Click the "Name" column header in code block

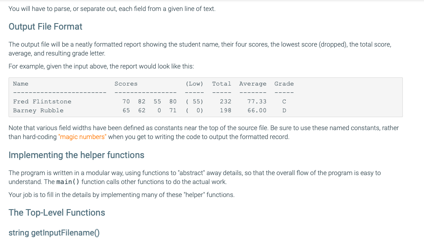[x=20, y=83]
